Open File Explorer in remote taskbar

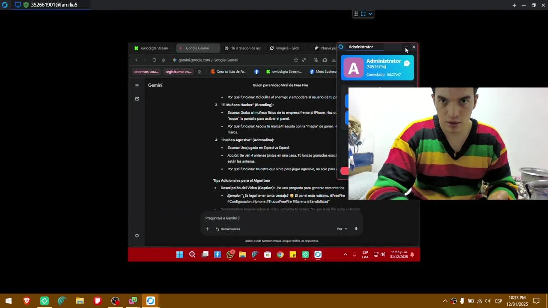click(242, 255)
